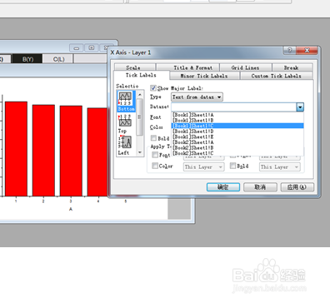The image size is (330, 303).
Task: Switch to the Tick Labels tab
Action: tap(141, 75)
